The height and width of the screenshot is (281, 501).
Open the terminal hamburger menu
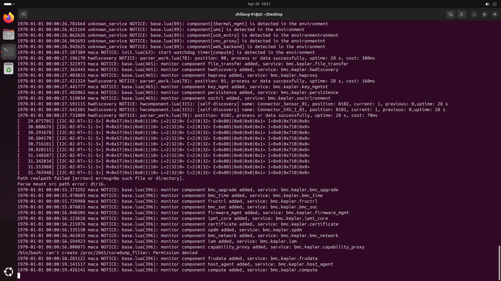(x=462, y=14)
